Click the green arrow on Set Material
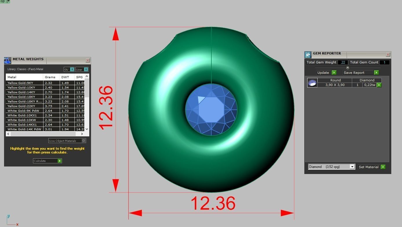 click(x=383, y=167)
